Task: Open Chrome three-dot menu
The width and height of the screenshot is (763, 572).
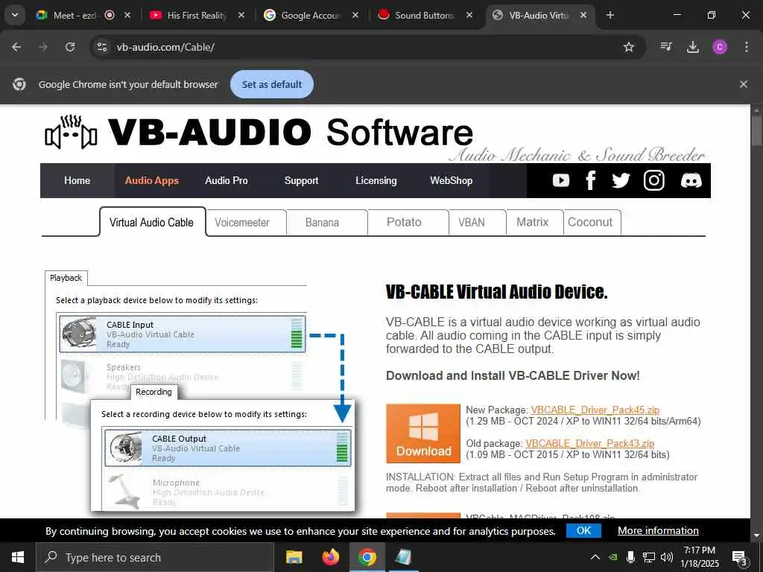Action: (x=747, y=47)
